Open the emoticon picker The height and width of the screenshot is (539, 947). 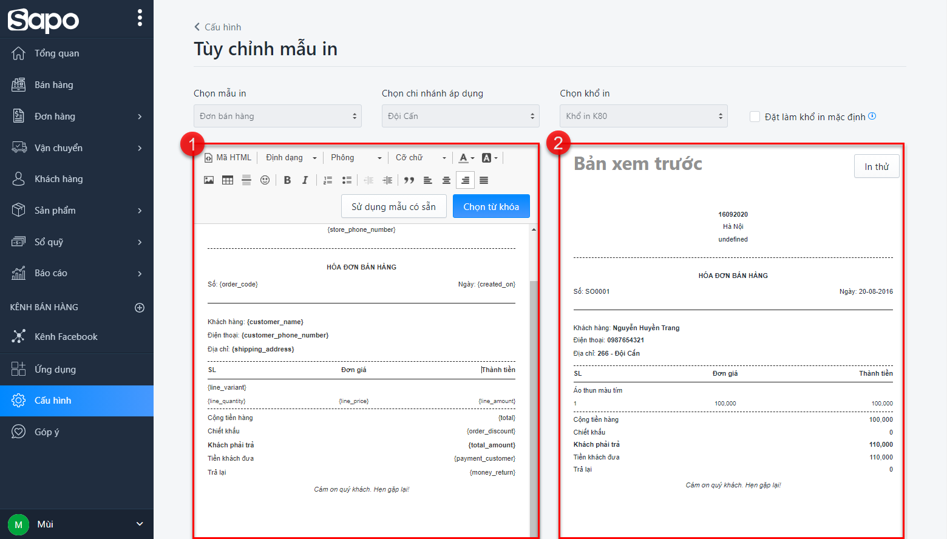[x=265, y=180]
